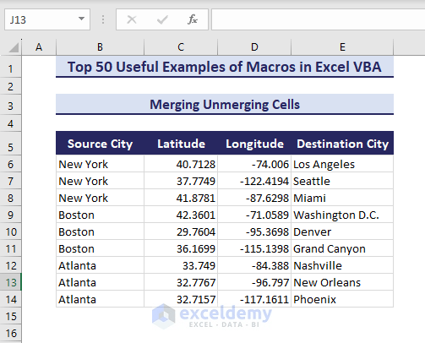
Task: Select row 4 header
Action: click(x=11, y=123)
